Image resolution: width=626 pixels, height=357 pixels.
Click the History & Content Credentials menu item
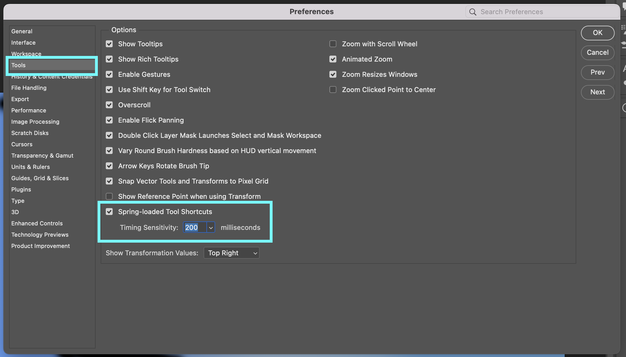tap(51, 76)
